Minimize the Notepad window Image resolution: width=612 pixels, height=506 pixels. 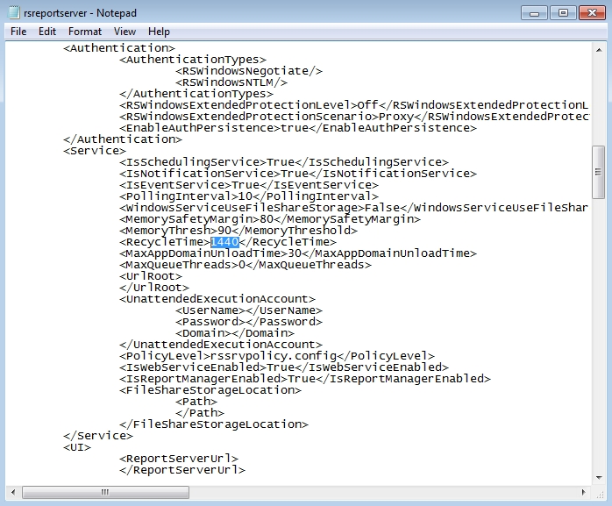click(x=534, y=13)
